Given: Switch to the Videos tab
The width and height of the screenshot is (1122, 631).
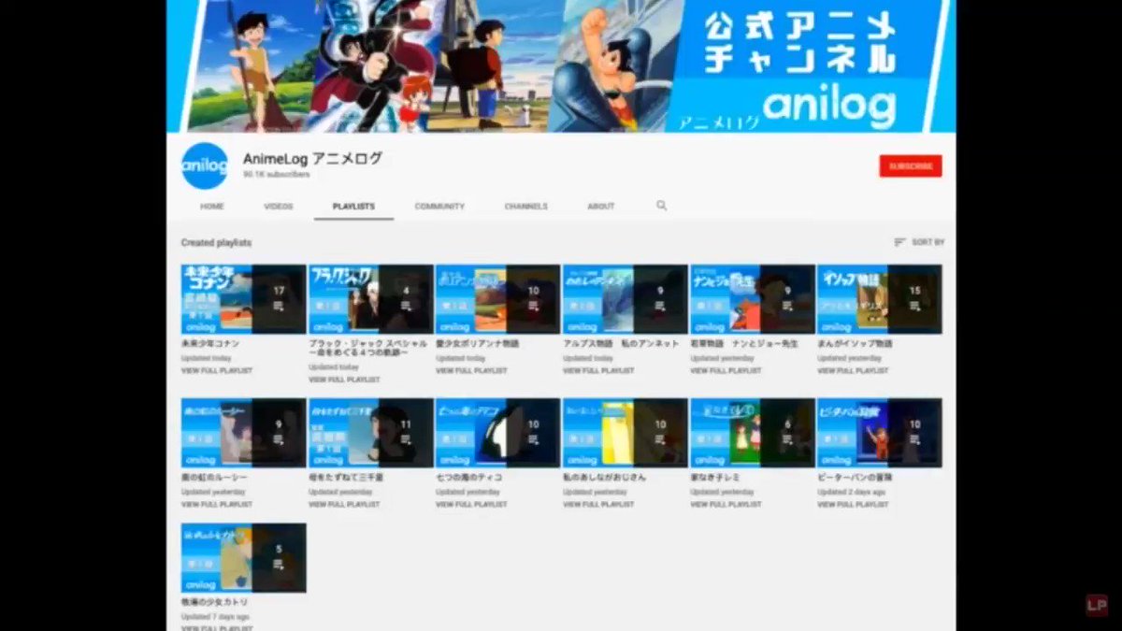Looking at the screenshot, I should click(x=279, y=207).
